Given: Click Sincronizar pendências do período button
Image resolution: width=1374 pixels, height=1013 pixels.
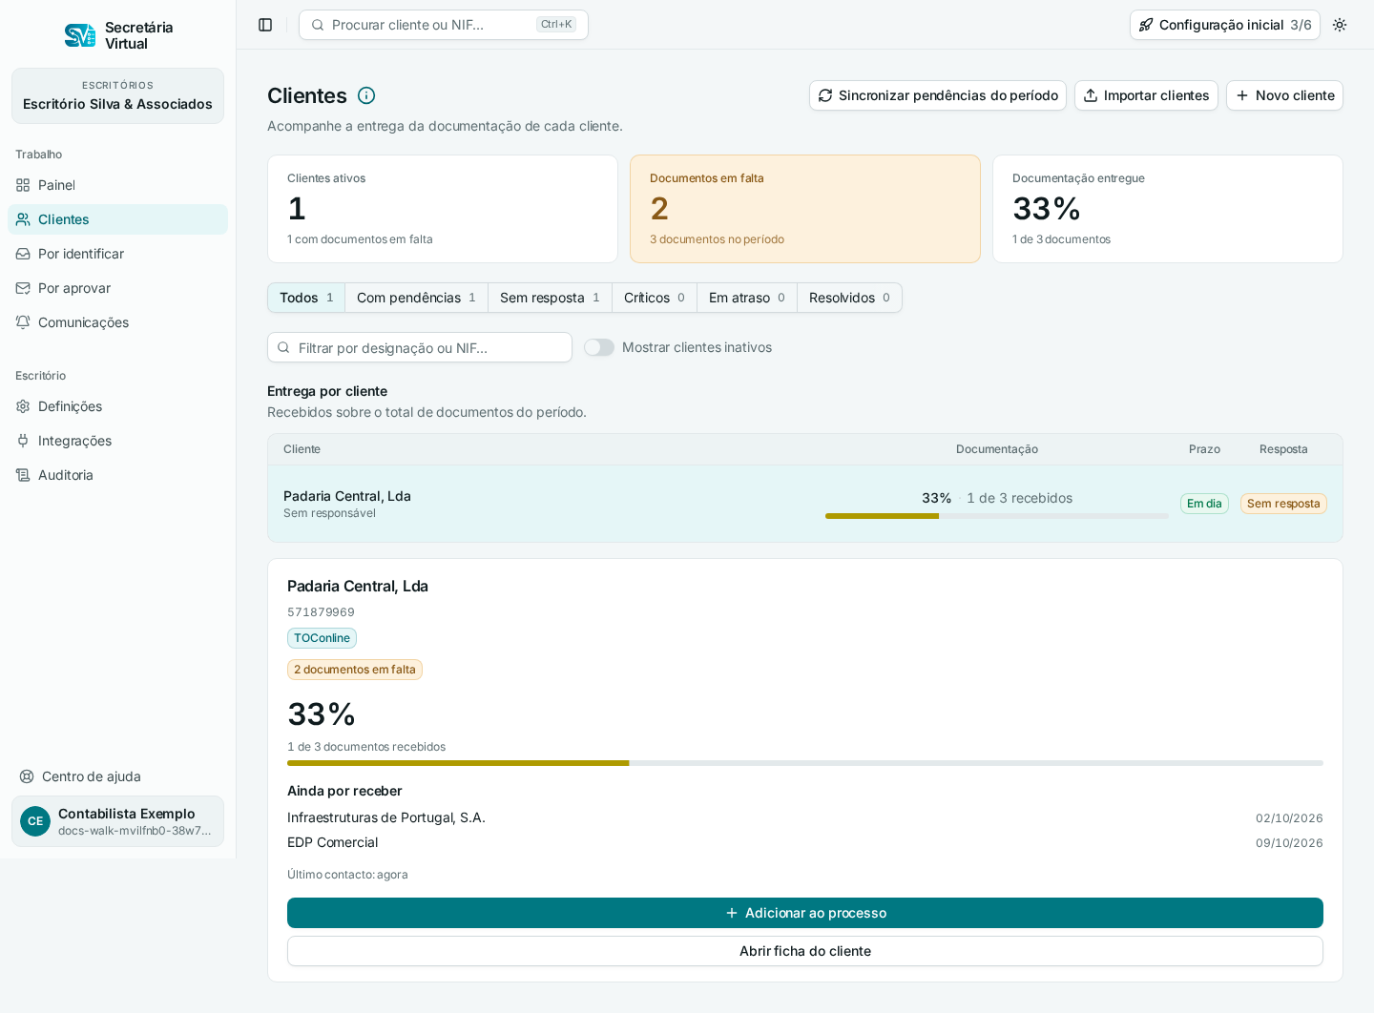Looking at the screenshot, I should click(x=938, y=95).
